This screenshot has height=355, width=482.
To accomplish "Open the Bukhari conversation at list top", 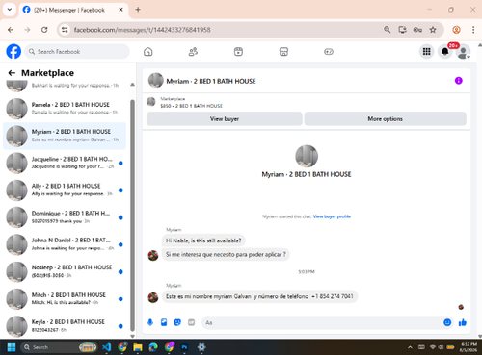I will (x=65, y=86).
